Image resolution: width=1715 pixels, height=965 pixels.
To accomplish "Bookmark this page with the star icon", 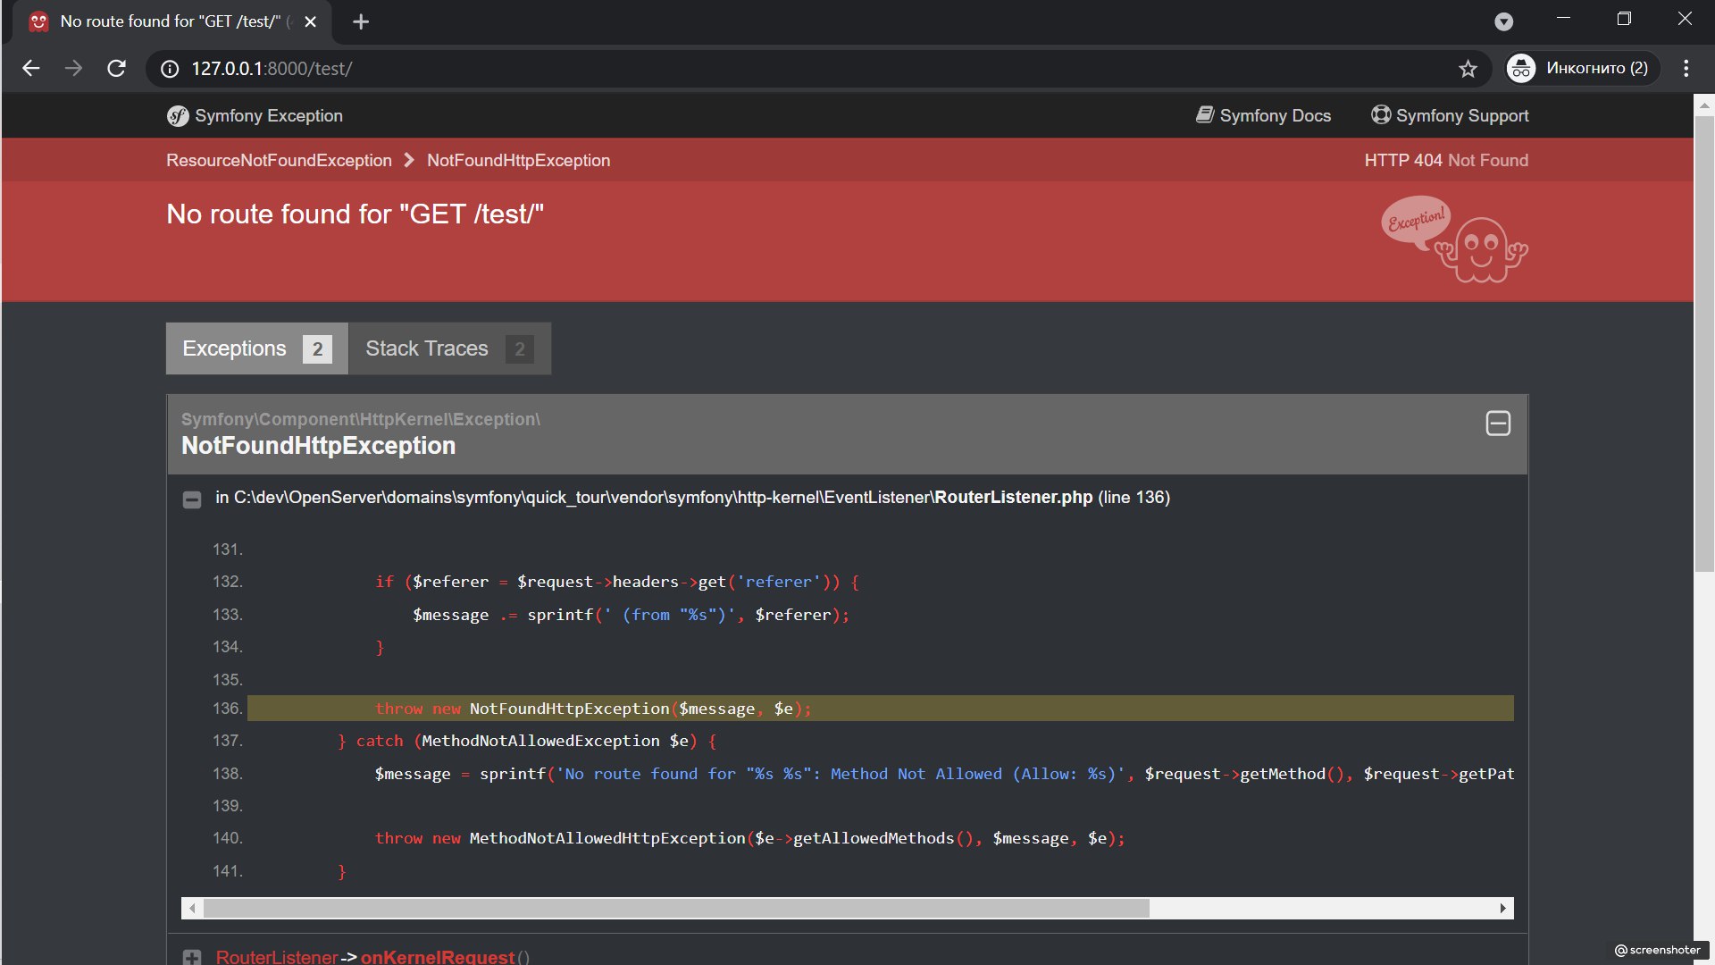I will point(1468,69).
